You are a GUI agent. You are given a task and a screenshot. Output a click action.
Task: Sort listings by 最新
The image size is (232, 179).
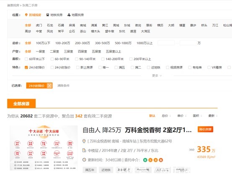coord(213,116)
